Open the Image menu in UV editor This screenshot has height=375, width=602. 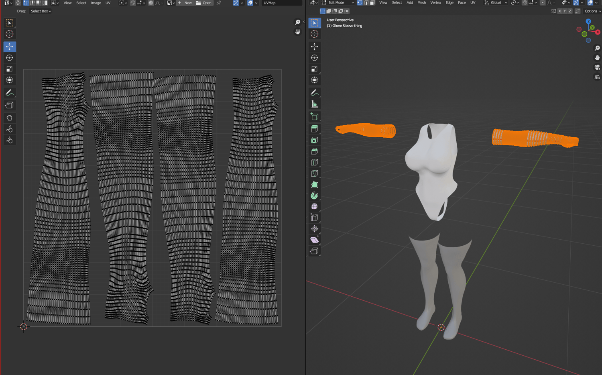96,3
